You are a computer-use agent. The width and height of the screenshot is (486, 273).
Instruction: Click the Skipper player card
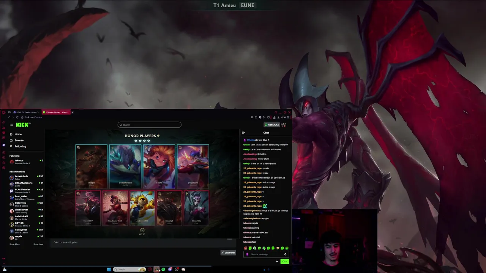click(91, 166)
